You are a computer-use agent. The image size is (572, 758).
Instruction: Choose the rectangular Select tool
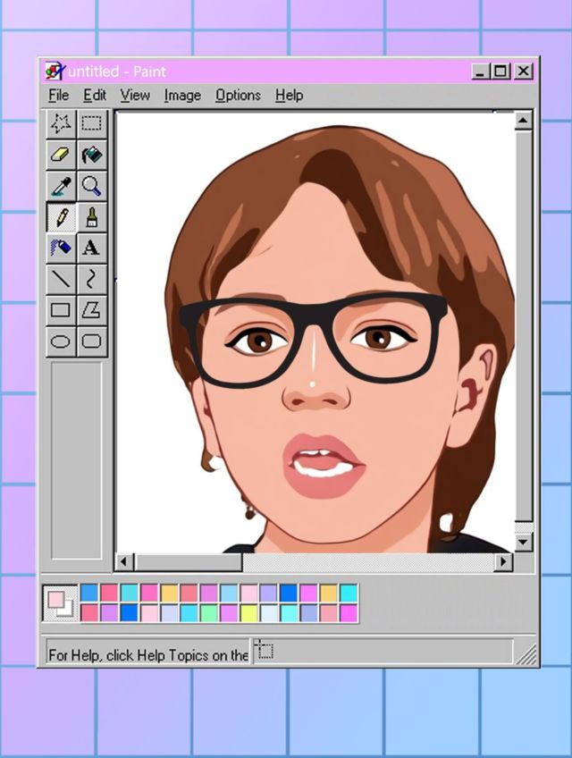91,124
